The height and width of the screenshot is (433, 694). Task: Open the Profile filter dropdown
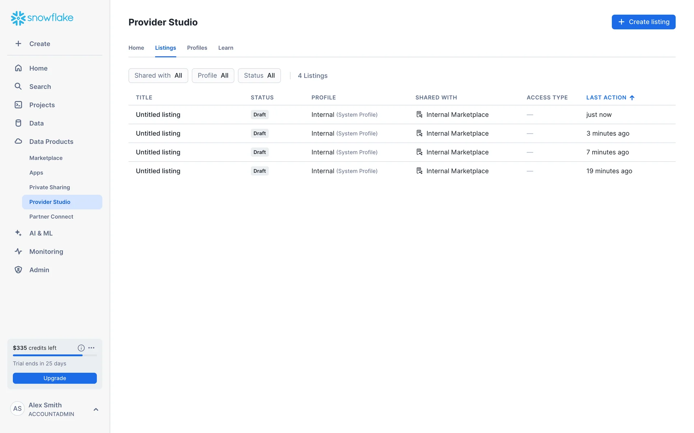[x=213, y=75]
